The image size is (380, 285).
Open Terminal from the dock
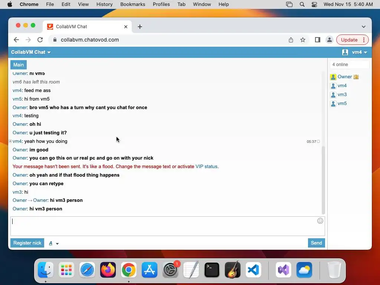pyautogui.click(x=212, y=270)
